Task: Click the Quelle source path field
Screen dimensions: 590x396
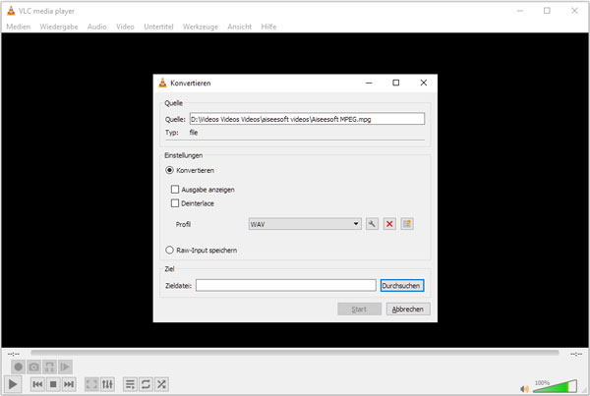Action: pyautogui.click(x=307, y=119)
